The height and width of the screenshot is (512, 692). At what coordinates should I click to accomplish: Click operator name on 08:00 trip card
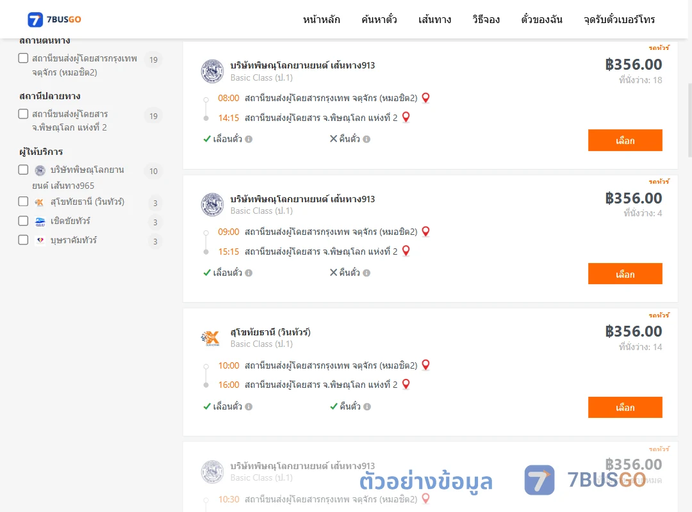(302, 65)
